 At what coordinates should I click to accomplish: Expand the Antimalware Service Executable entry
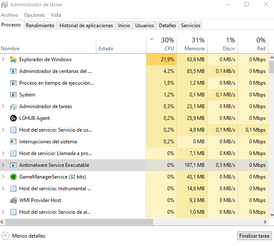pyautogui.click(x=3, y=165)
